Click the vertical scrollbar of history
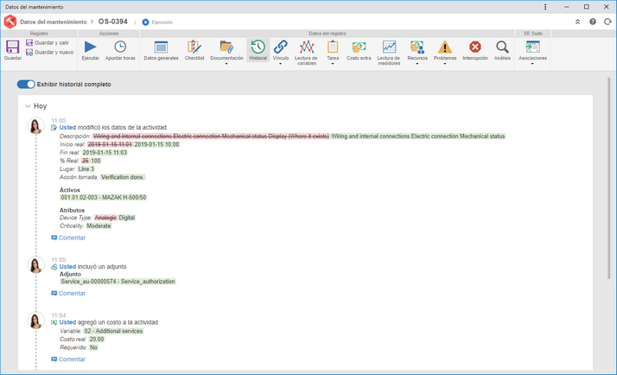Screen dimensions: 617x375 click(608, 178)
